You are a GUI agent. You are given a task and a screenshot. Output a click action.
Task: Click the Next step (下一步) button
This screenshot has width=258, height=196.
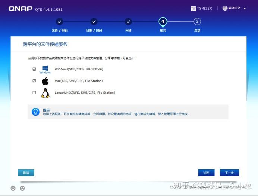coord(229,173)
